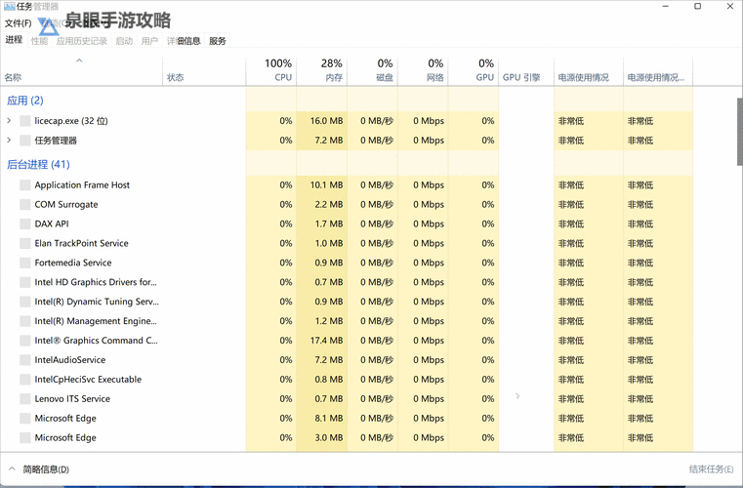Switch to the 服务 tab
Viewport: 743px width, 488px height.
click(218, 41)
